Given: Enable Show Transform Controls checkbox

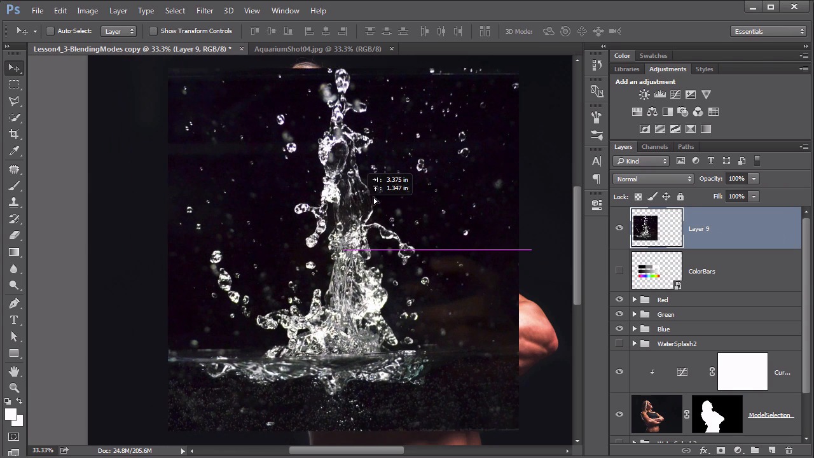Looking at the screenshot, I should pyautogui.click(x=153, y=31).
